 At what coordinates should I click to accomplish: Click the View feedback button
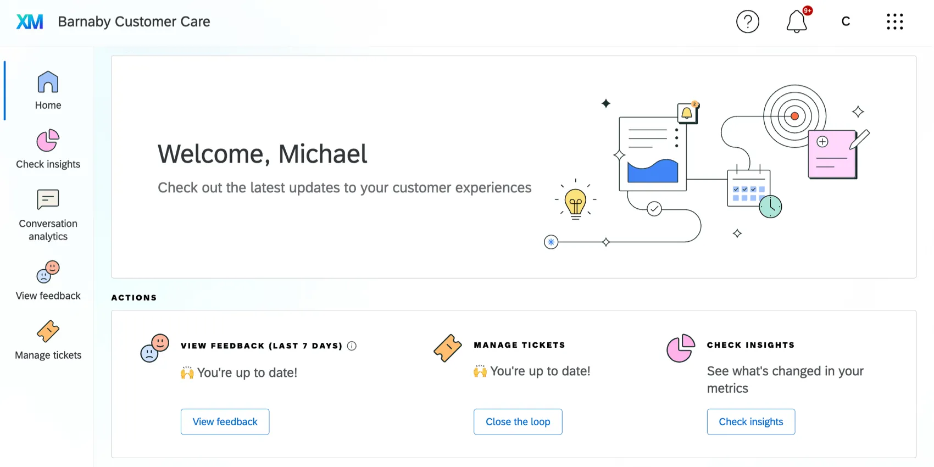coord(225,421)
